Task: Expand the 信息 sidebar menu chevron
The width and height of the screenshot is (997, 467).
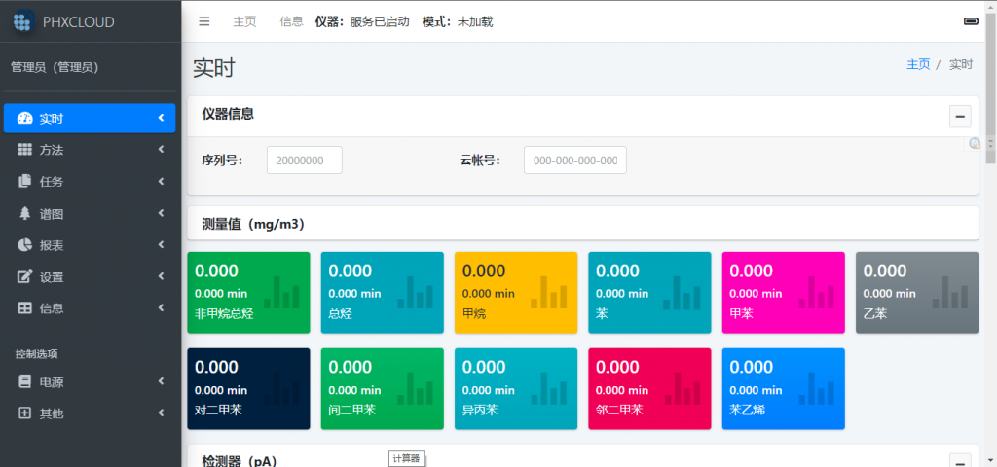Action: (x=161, y=308)
